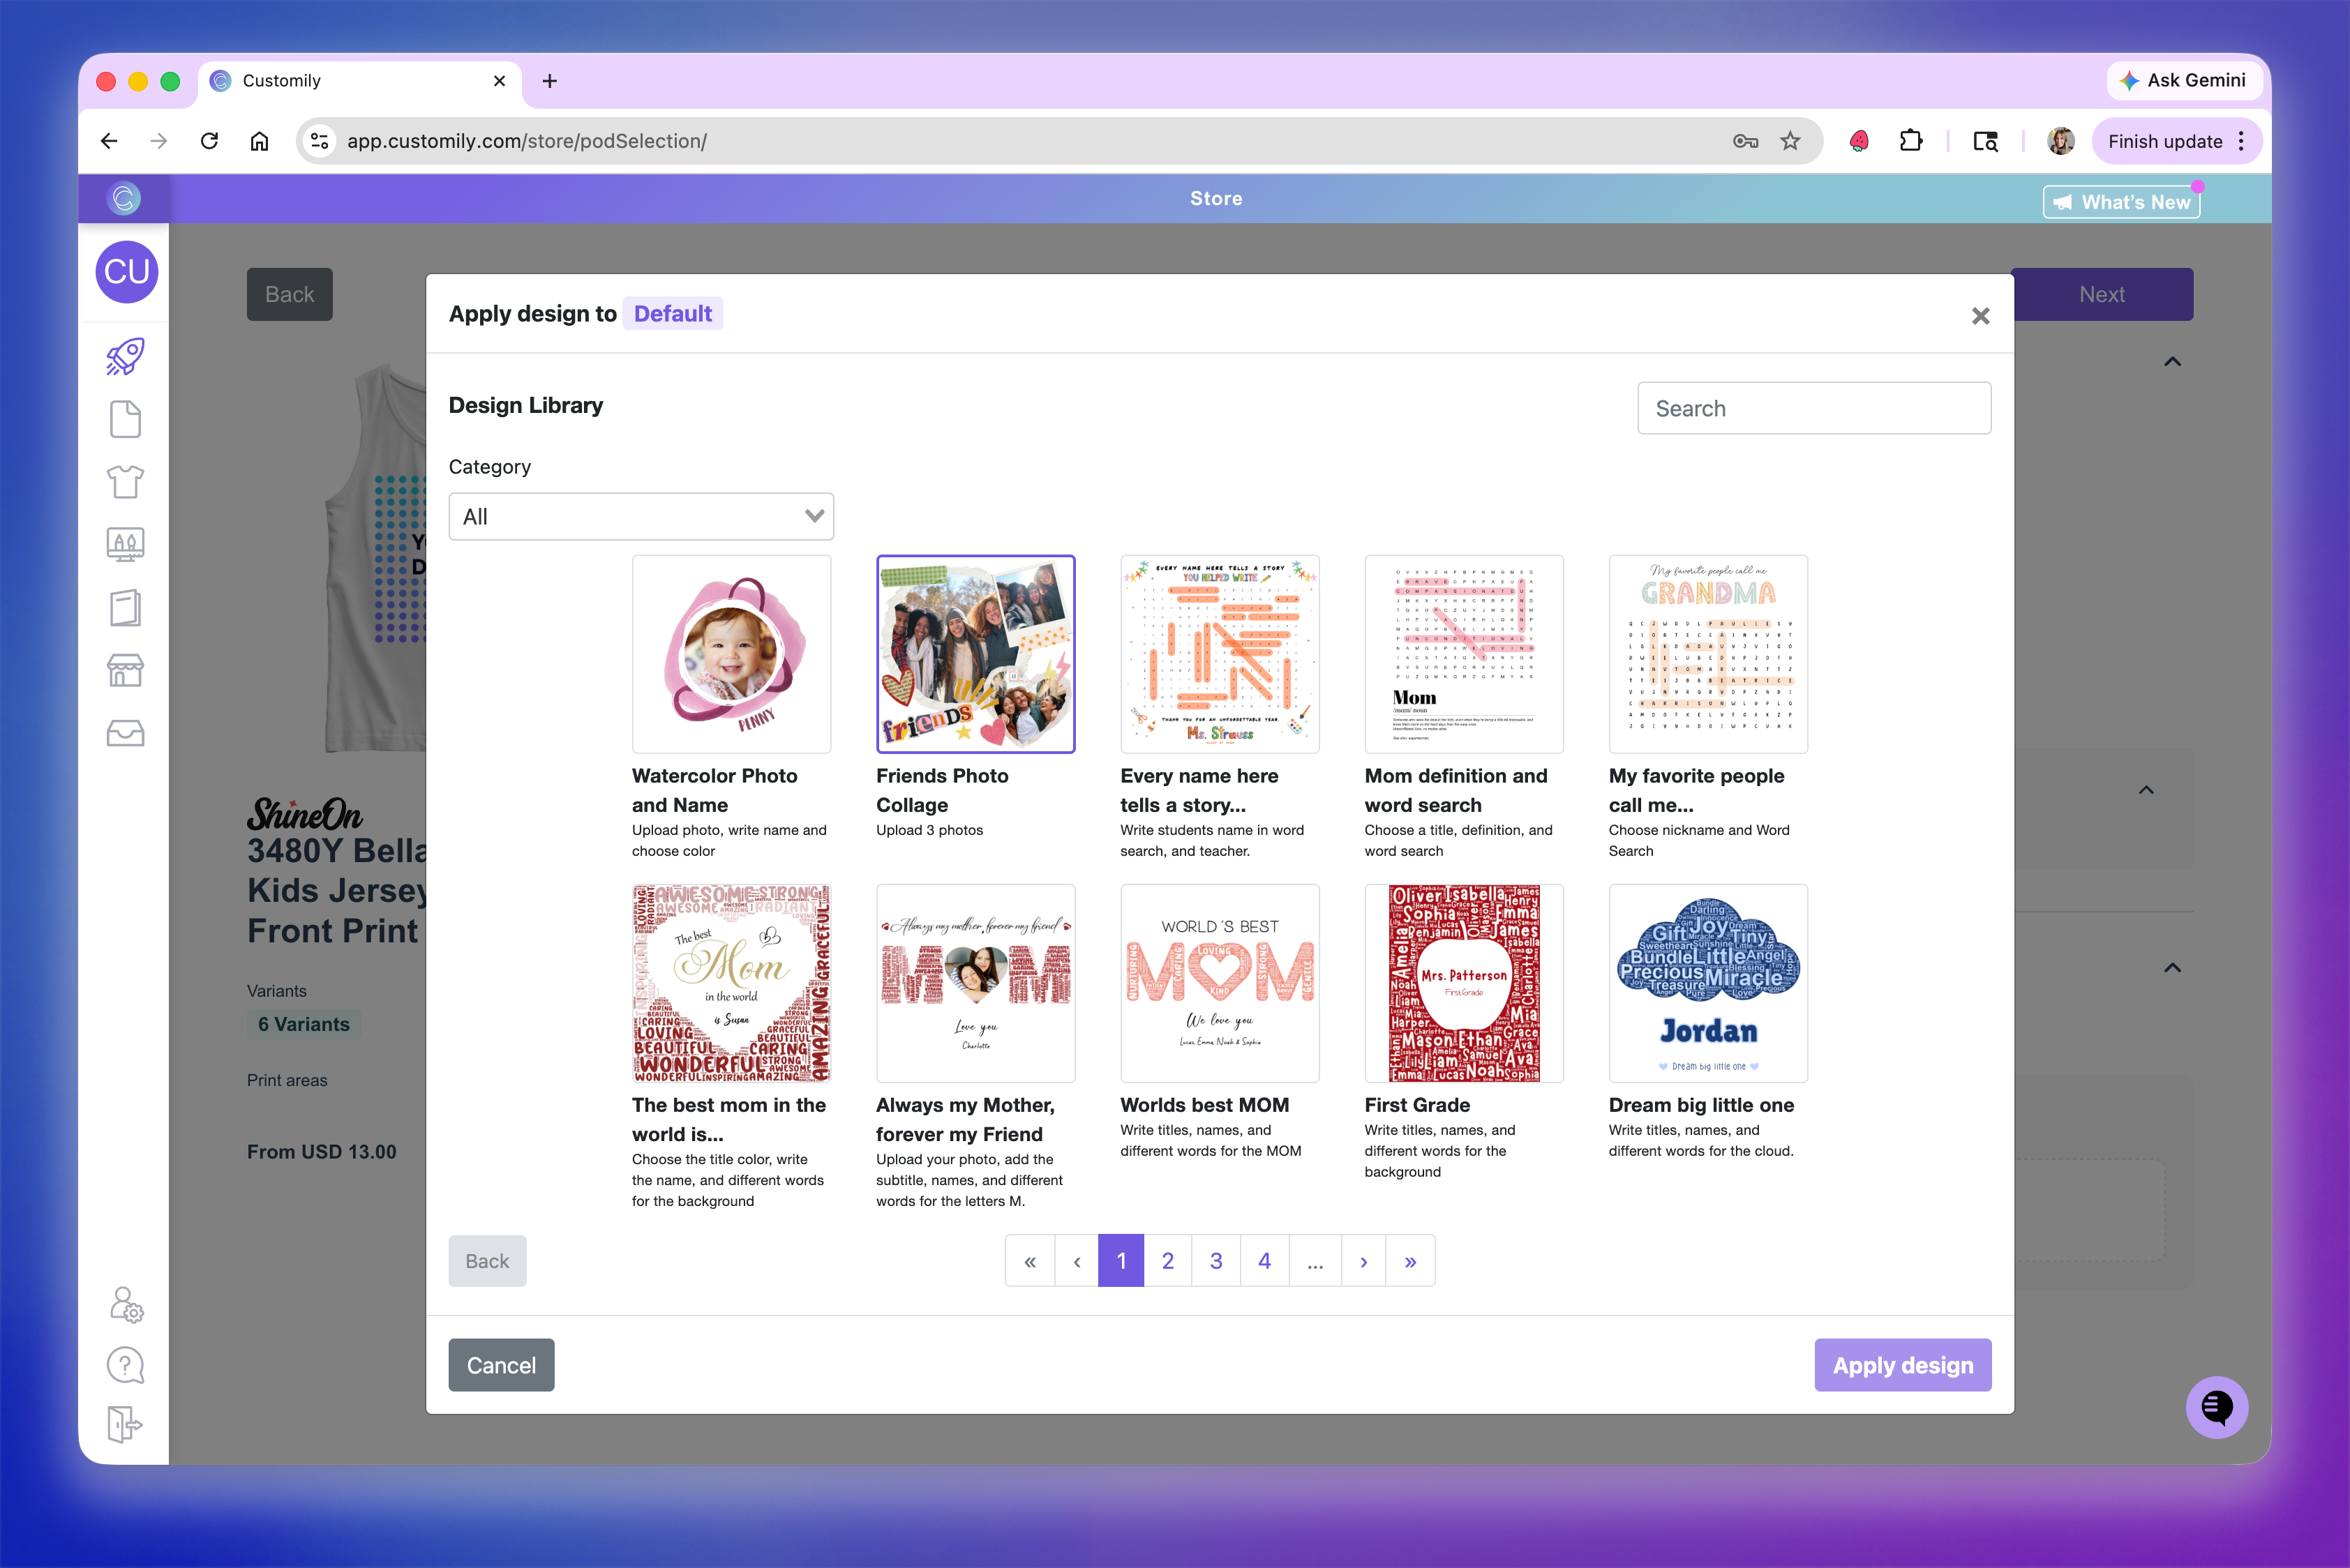The width and height of the screenshot is (2350, 1568).
Task: Focus the design Search field
Action: [x=1813, y=408]
